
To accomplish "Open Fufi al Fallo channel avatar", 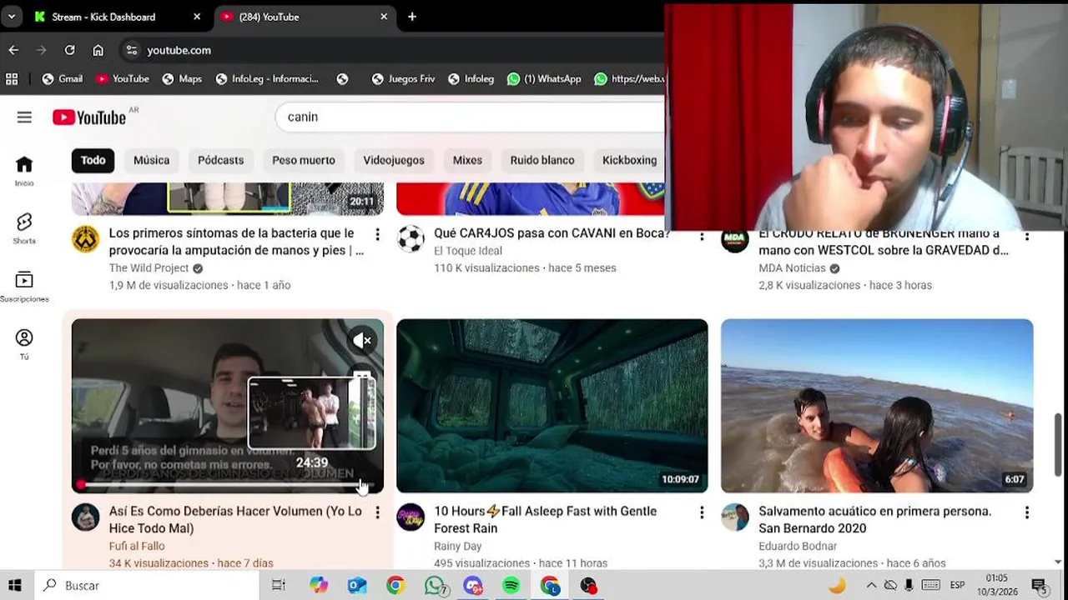I will [85, 517].
